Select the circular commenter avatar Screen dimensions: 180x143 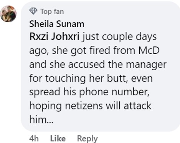[x=8, y=14]
